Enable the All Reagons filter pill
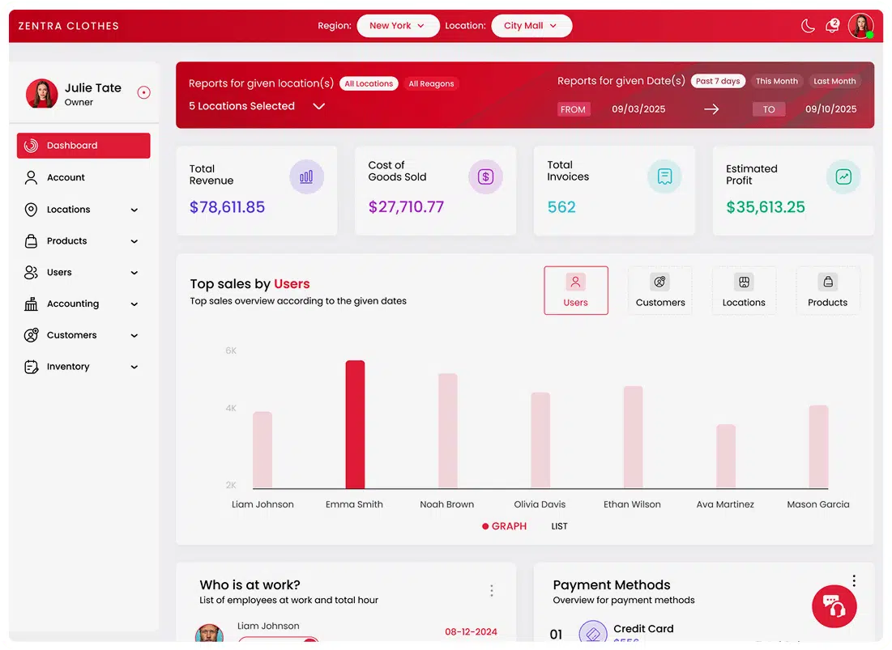 click(x=431, y=83)
